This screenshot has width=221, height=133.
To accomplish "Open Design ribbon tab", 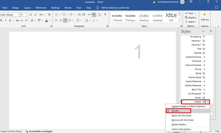I will [15, 8].
